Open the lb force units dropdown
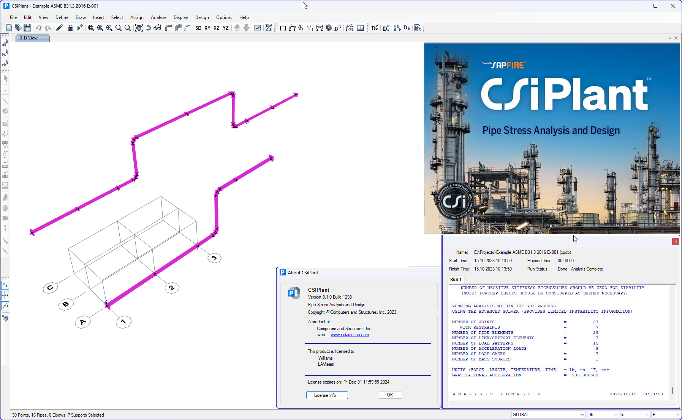 603,415
